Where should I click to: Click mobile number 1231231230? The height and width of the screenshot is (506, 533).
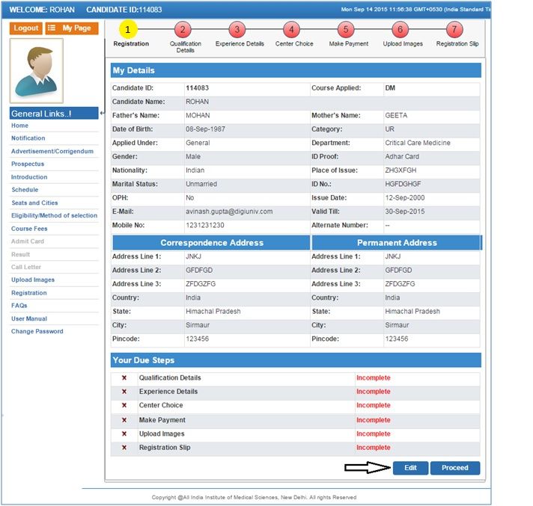click(x=205, y=225)
